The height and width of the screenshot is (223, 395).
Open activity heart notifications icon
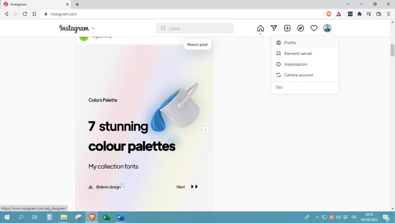(314, 28)
